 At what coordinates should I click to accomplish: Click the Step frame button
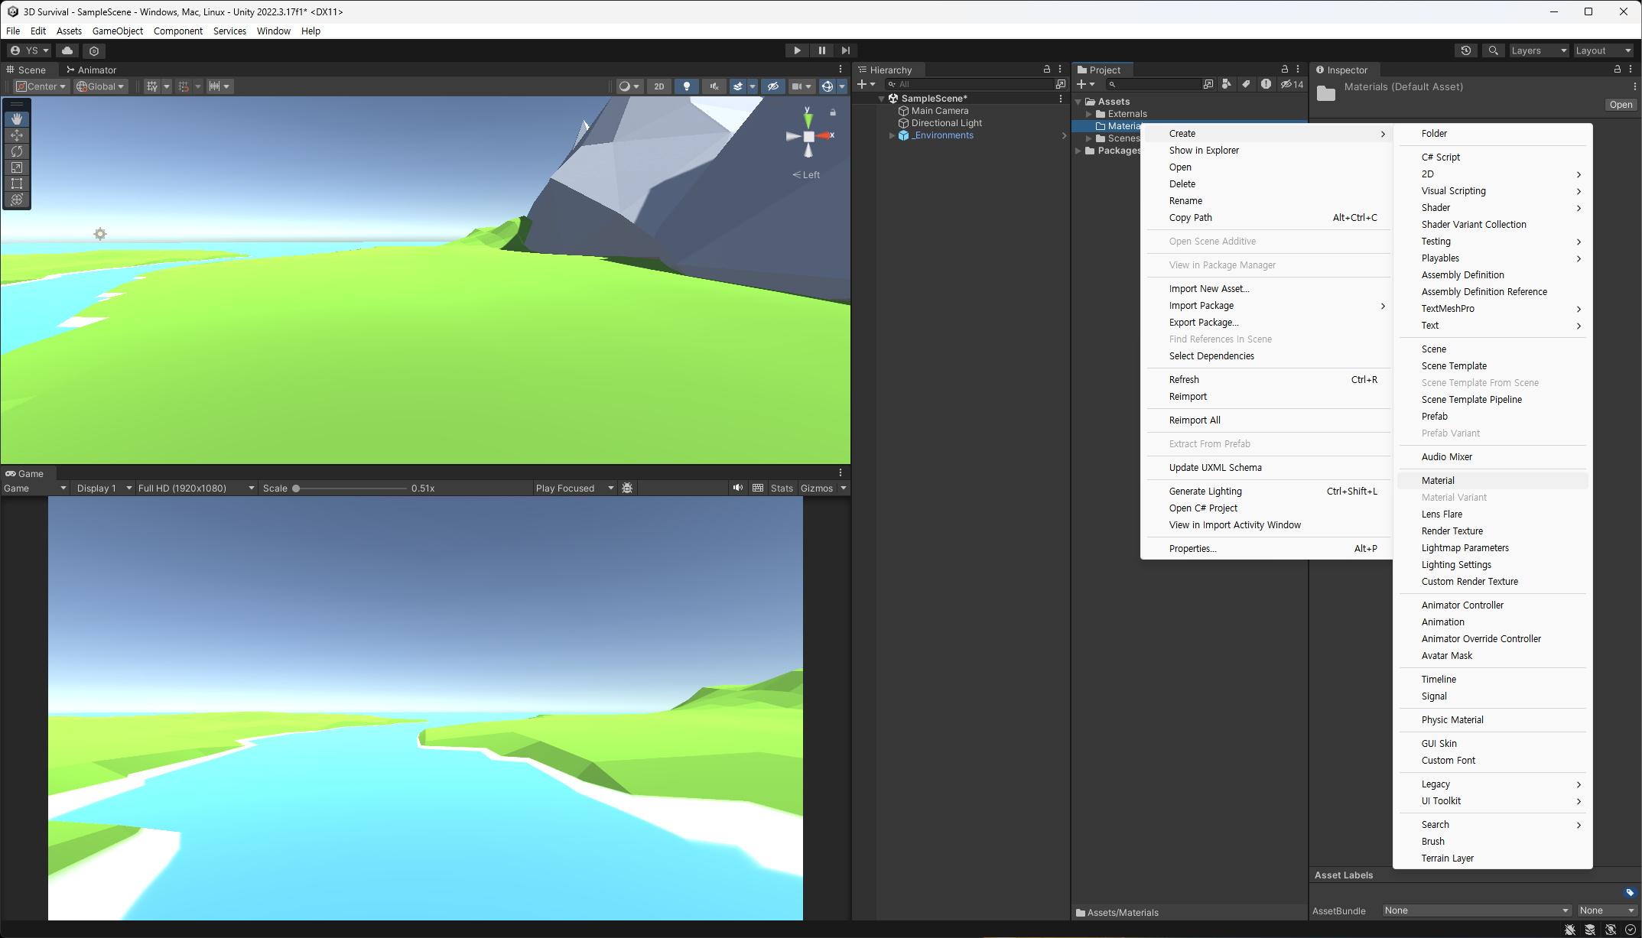(x=845, y=50)
